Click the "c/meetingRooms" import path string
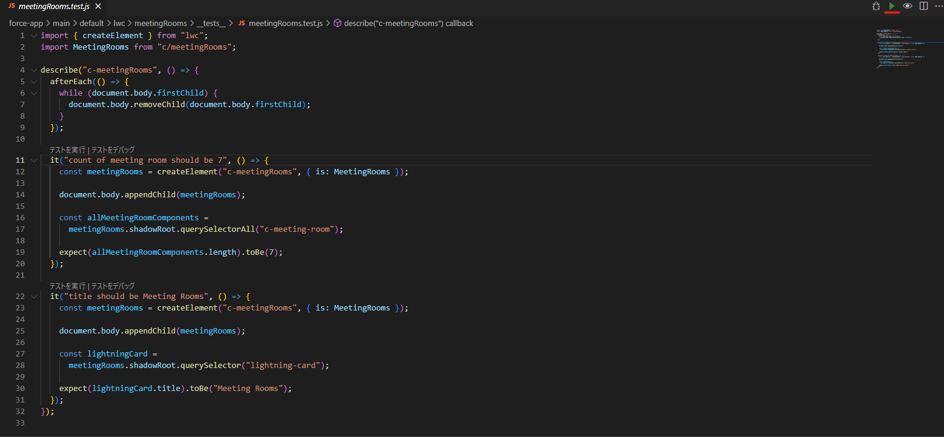 pyautogui.click(x=194, y=47)
